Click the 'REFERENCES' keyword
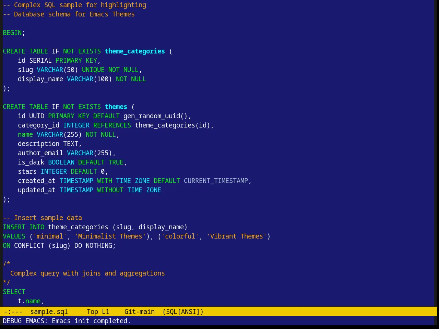This screenshot has height=329, width=439. 112,125
